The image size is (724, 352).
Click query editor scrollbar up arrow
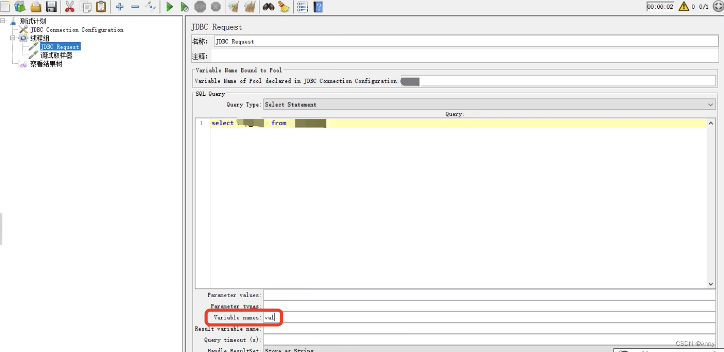[711, 123]
